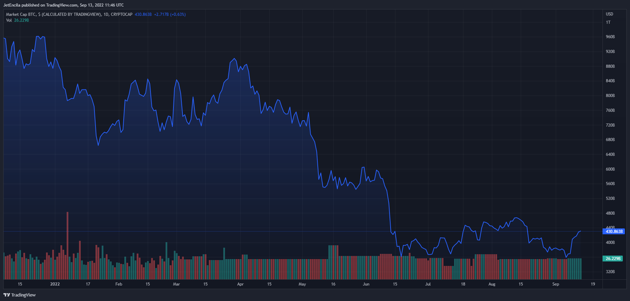This screenshot has width=630, height=301.
Task: Click the '+2.717B (+0.63%)' change text
Action: pyautogui.click(x=170, y=14)
